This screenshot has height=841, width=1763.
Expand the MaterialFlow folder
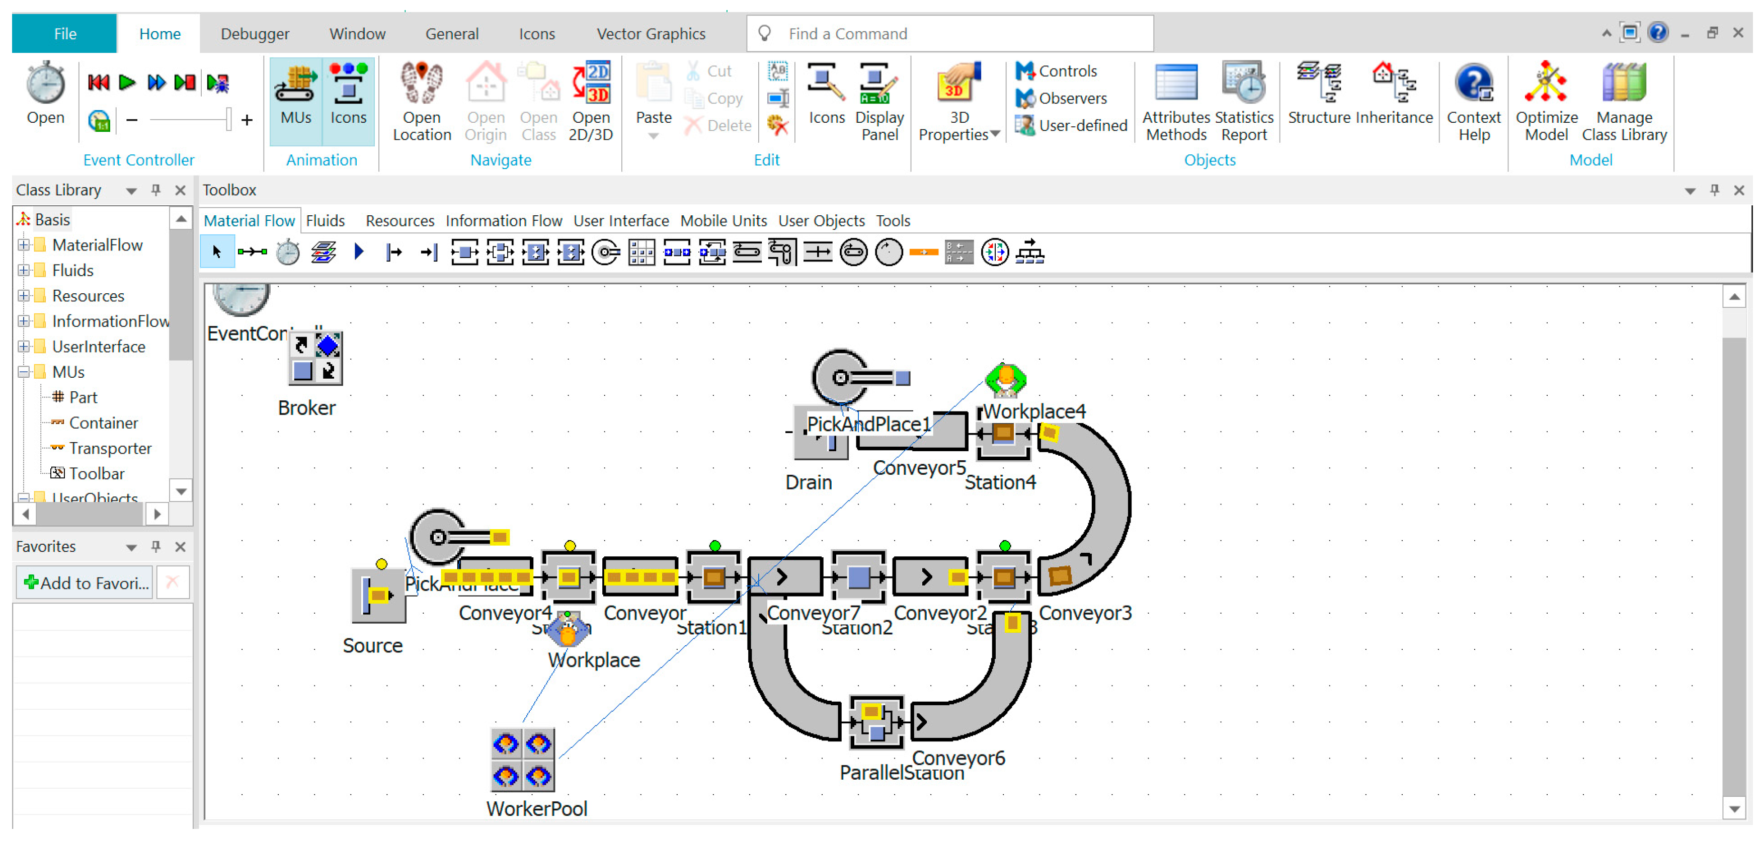click(24, 245)
